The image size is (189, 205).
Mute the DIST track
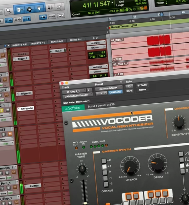click(x=10, y=134)
